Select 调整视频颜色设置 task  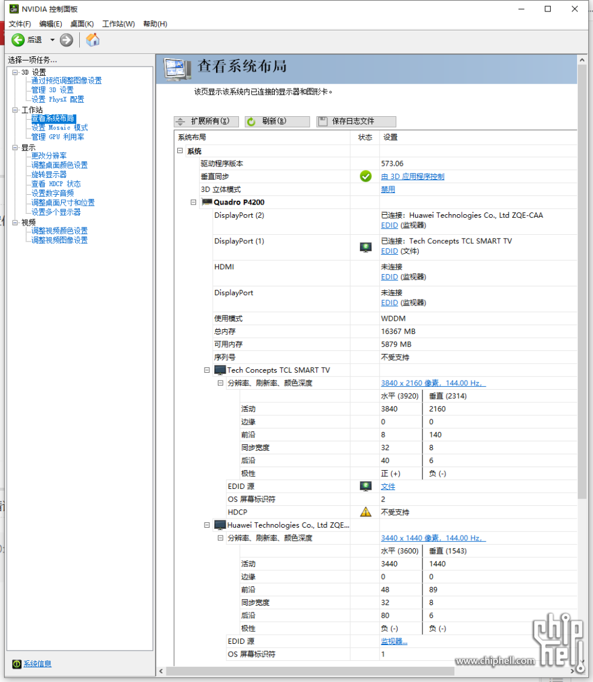[x=60, y=231]
